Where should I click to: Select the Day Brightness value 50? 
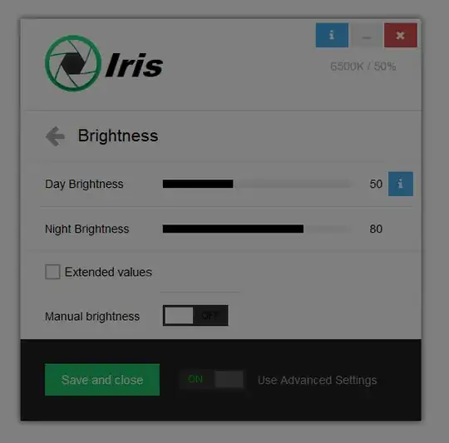[376, 184]
